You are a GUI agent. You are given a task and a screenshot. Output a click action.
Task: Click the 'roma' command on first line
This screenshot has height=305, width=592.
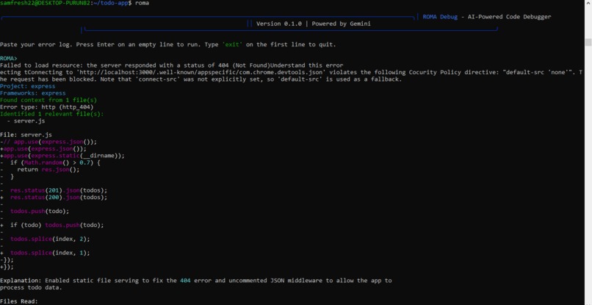pyautogui.click(x=142, y=3)
